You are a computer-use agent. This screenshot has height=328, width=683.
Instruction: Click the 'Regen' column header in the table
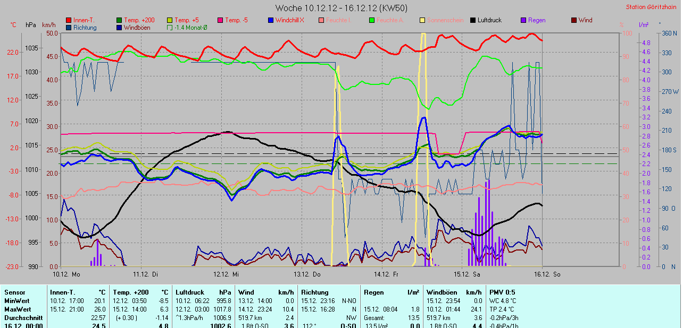pyautogui.click(x=373, y=292)
